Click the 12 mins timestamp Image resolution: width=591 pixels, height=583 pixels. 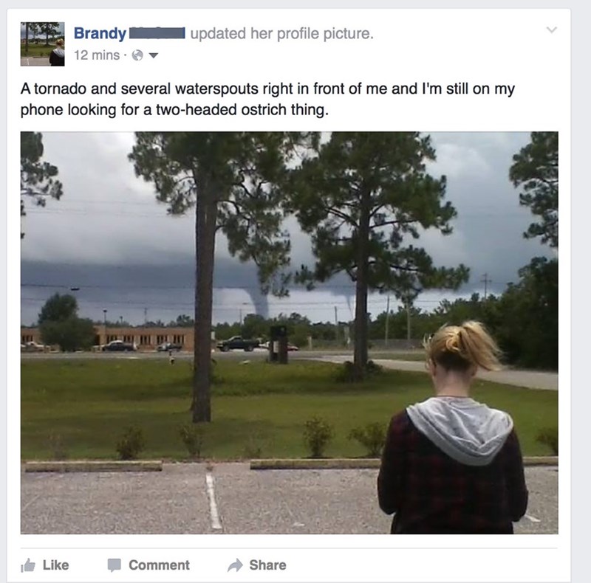[97, 55]
